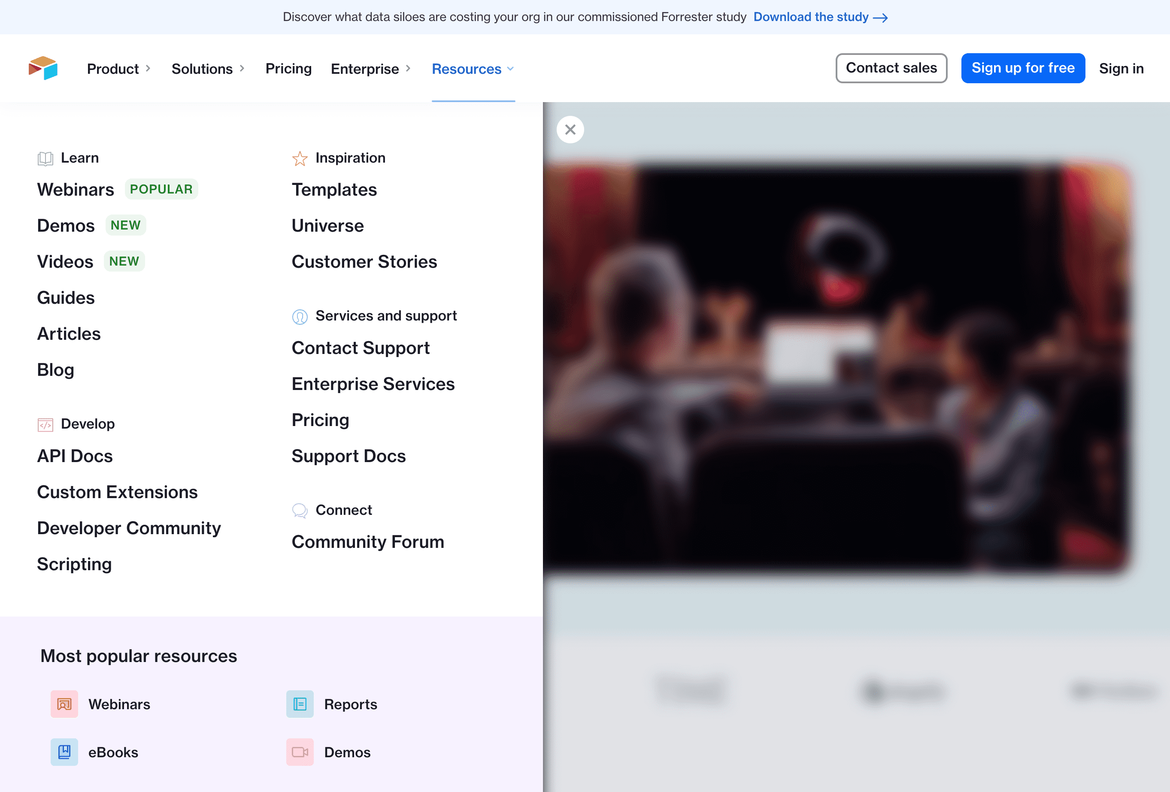
Task: Collapse the Resources dropdown in navigation
Action: click(x=473, y=69)
